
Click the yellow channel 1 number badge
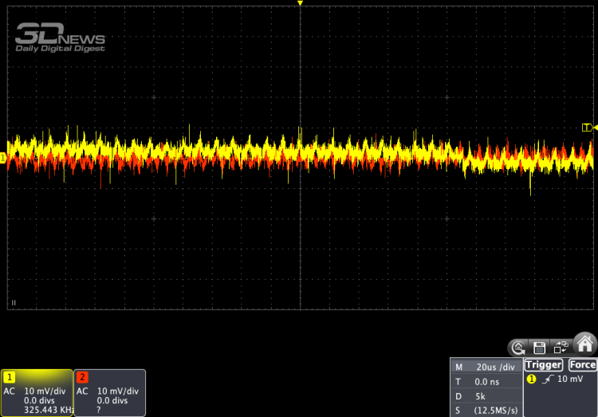point(10,376)
